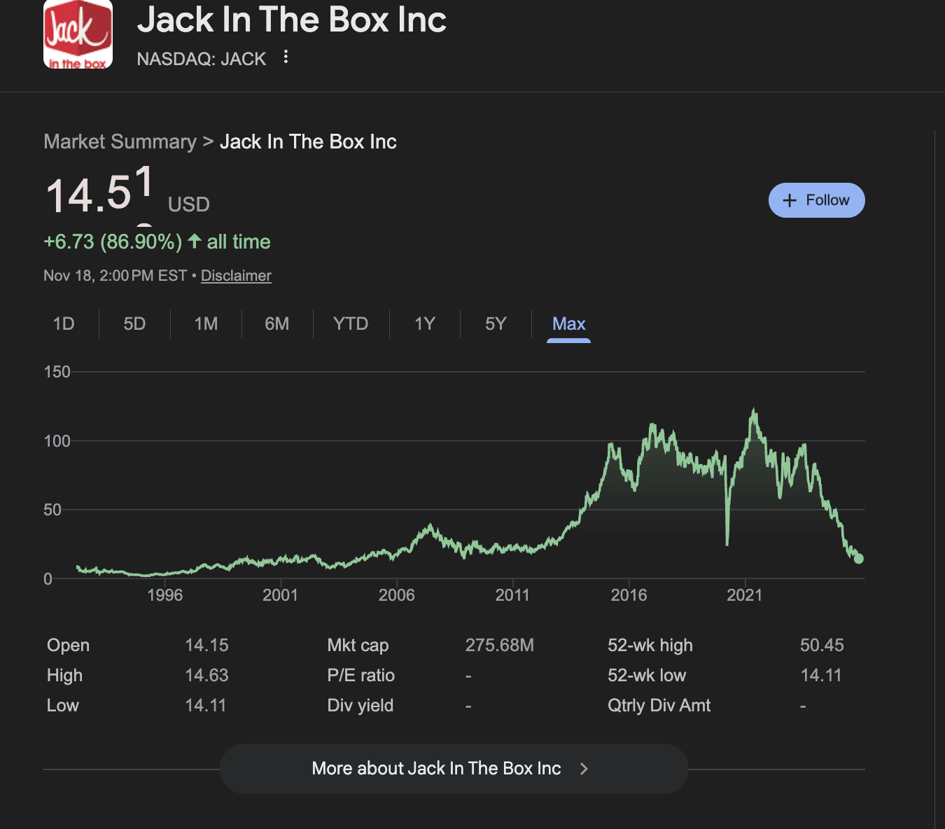The height and width of the screenshot is (829, 945).
Task: Click the 2006 x-axis label
Action: (x=397, y=595)
